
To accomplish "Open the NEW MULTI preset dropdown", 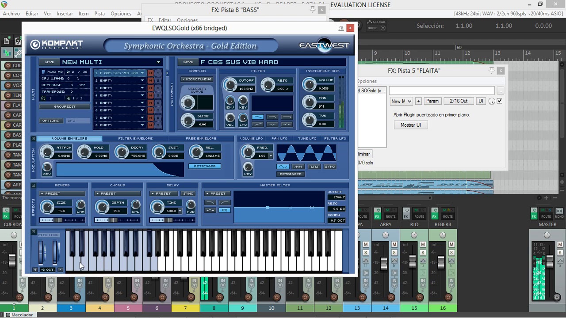I will (x=158, y=62).
